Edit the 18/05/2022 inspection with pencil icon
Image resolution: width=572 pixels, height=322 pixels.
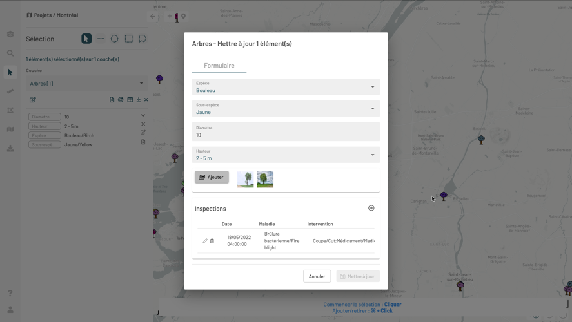205,241
